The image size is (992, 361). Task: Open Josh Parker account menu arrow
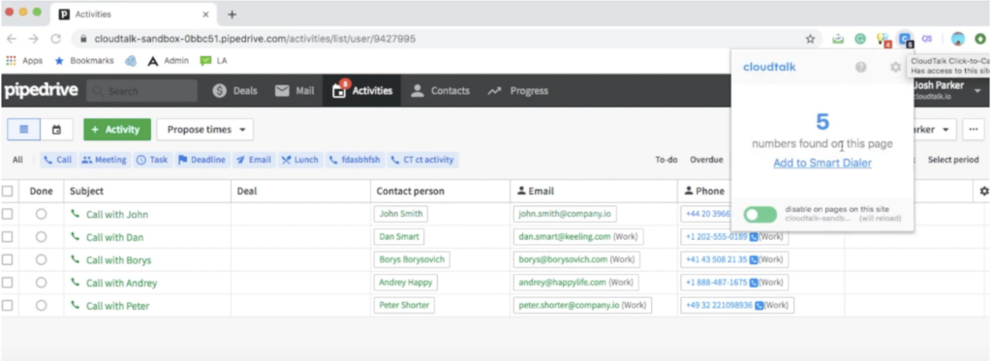977,91
